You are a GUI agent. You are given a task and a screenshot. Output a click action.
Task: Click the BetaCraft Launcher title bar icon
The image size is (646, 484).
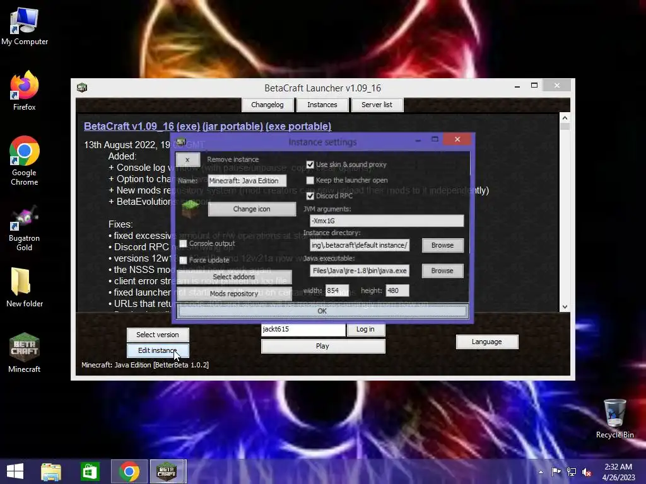[x=82, y=88]
